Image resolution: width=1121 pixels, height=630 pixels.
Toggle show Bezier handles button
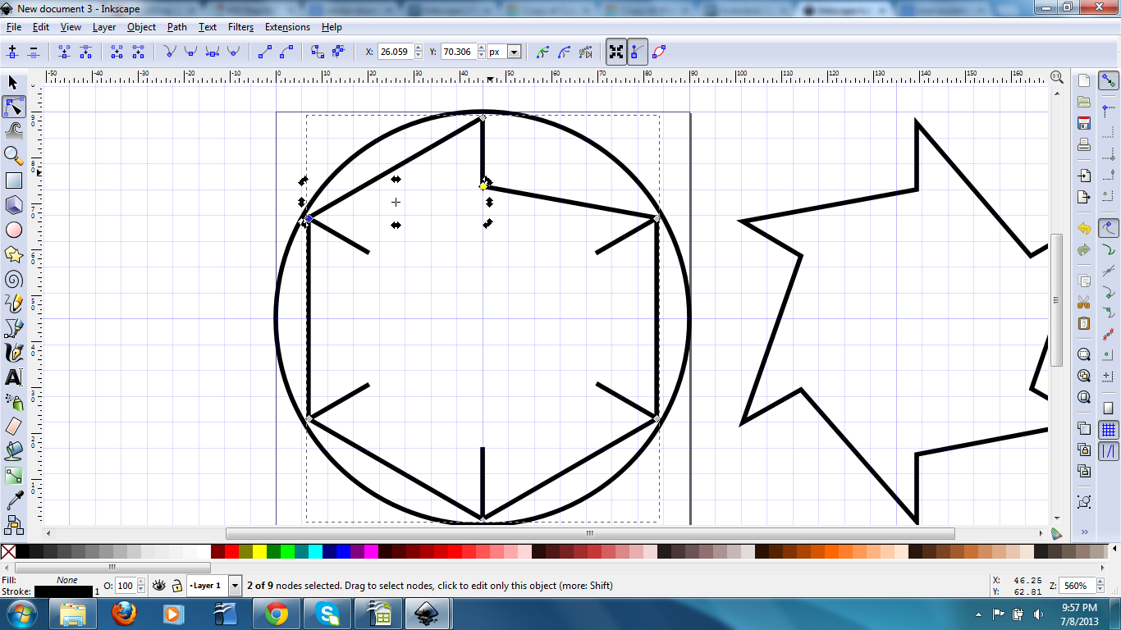pos(638,52)
